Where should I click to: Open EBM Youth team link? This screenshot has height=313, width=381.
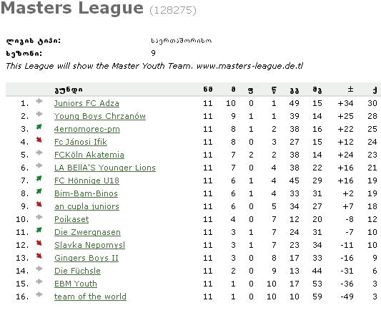(x=76, y=284)
